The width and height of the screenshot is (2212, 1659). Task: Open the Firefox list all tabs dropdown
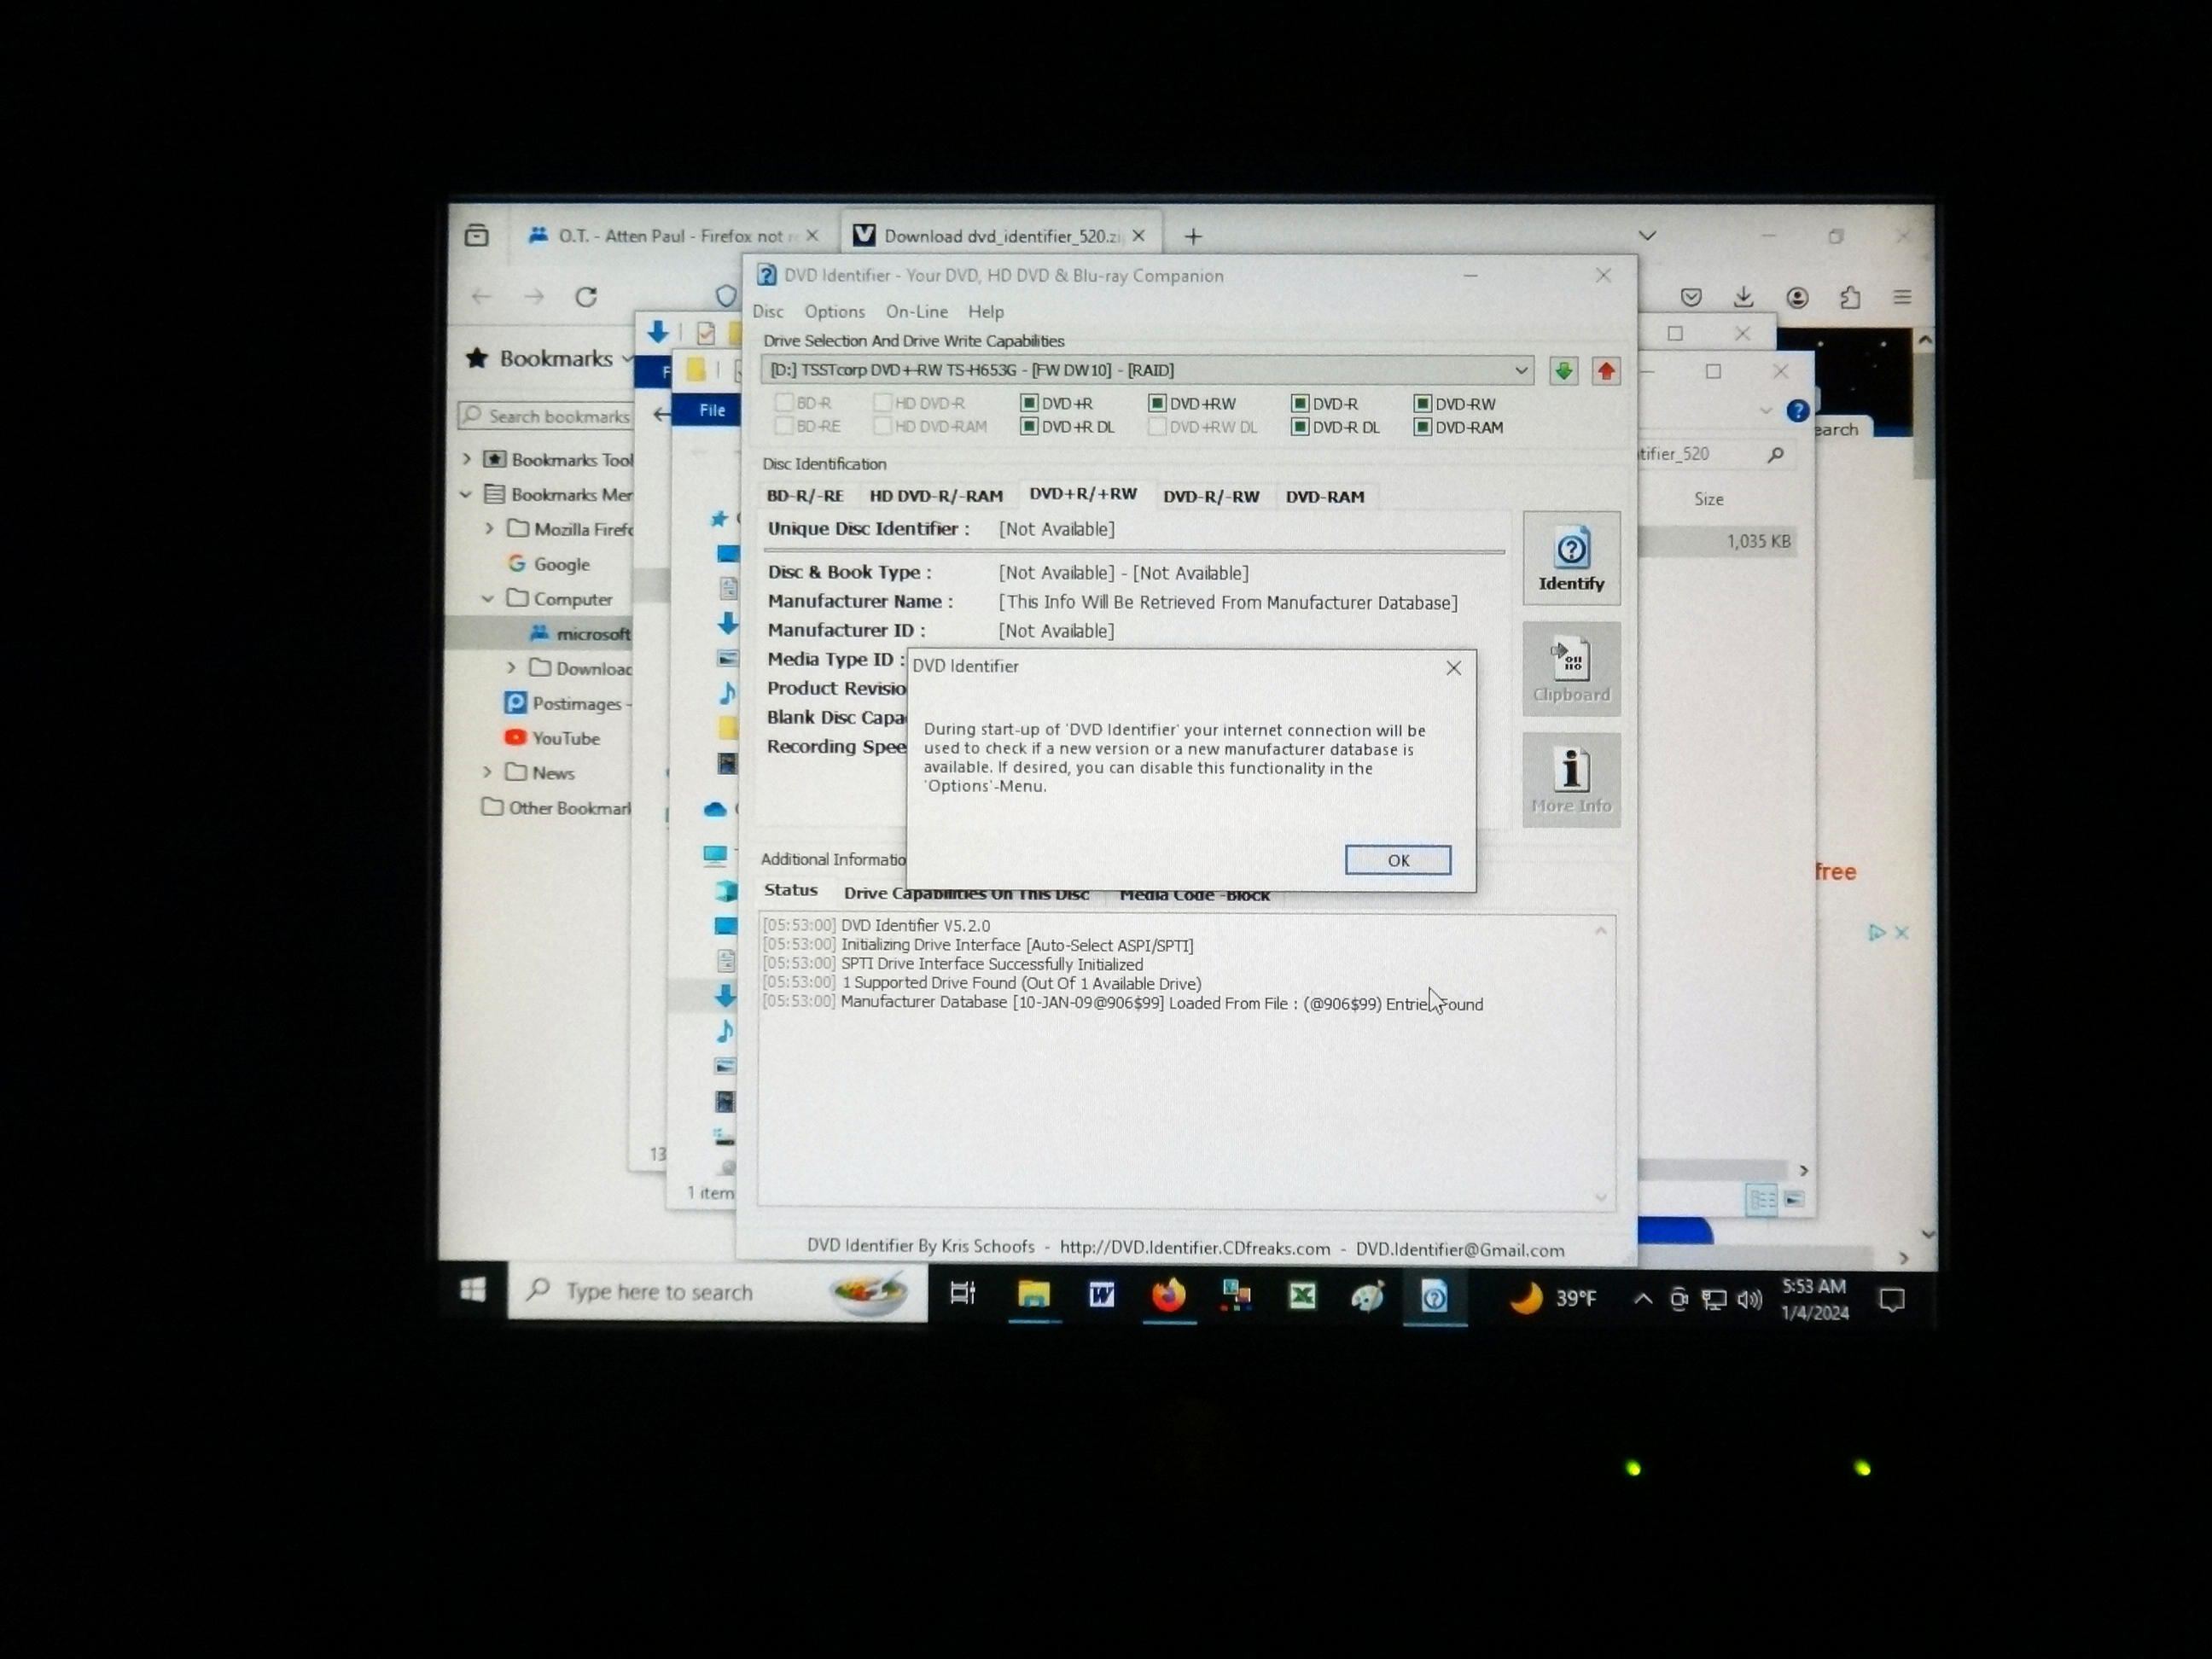(1647, 235)
